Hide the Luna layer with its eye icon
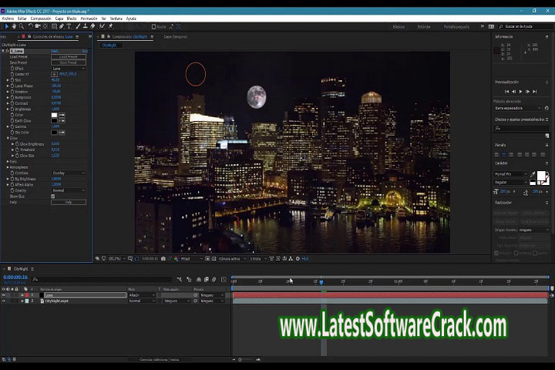This screenshot has height=370, width=555. pos(3,295)
